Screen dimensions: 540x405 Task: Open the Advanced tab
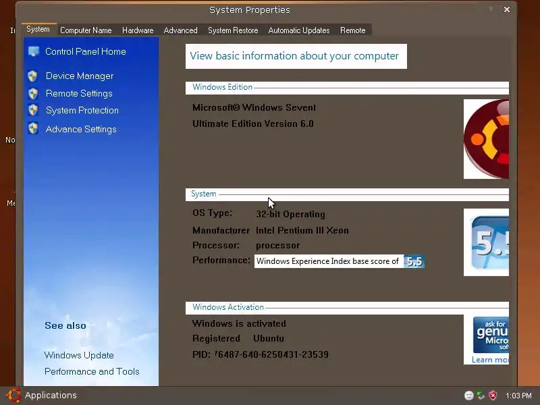(180, 30)
